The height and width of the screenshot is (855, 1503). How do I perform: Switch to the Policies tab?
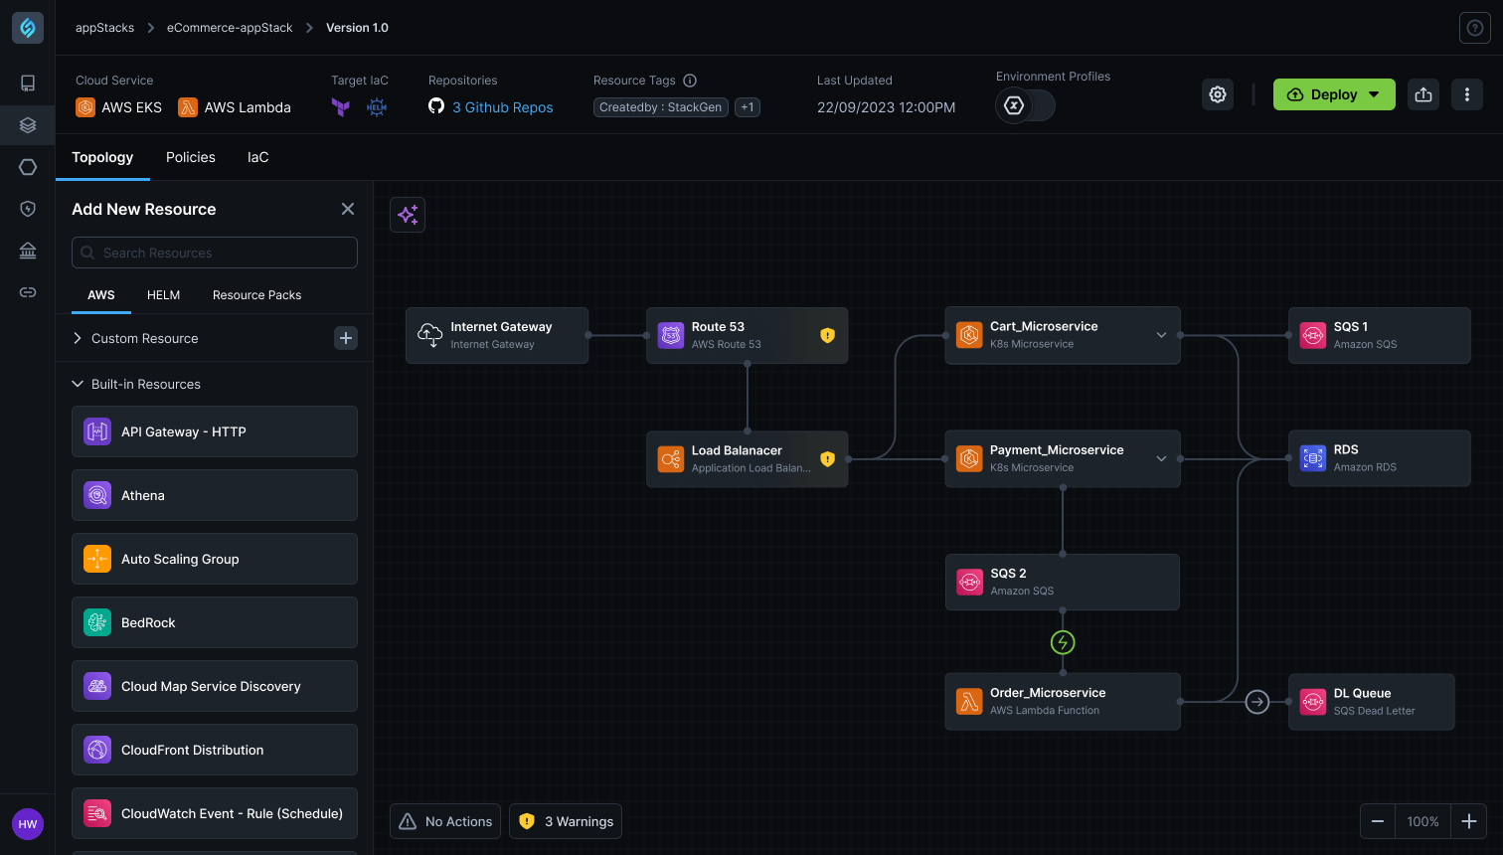191,157
